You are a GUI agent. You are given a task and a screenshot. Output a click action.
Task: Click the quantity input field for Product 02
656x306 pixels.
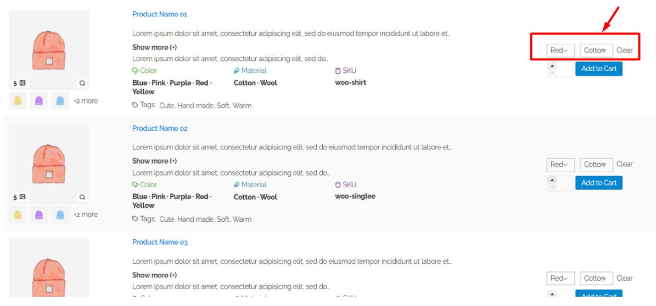[565, 183]
